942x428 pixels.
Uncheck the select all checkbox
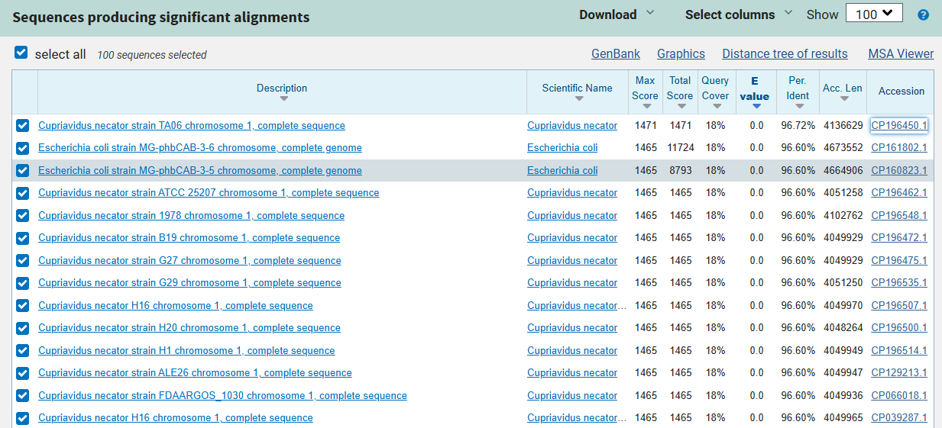[x=21, y=53]
